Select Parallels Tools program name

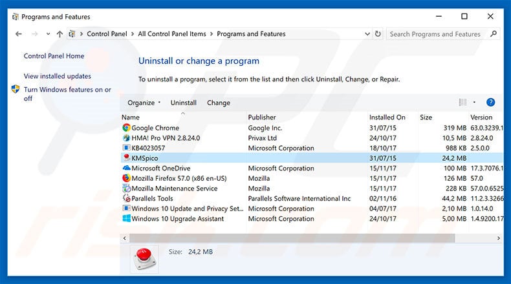[x=152, y=198]
